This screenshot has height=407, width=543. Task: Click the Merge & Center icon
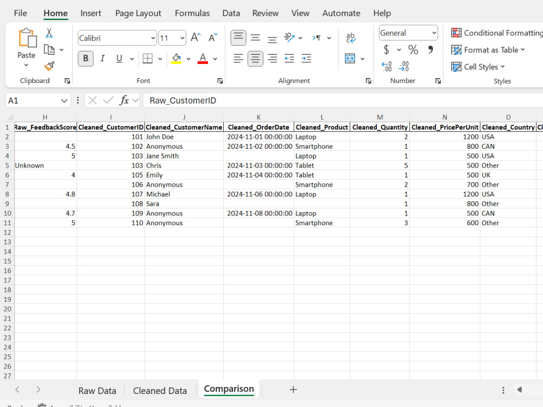350,59
